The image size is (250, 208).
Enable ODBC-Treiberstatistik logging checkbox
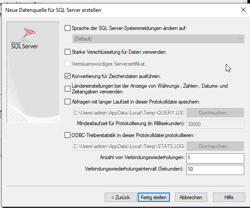point(67,135)
